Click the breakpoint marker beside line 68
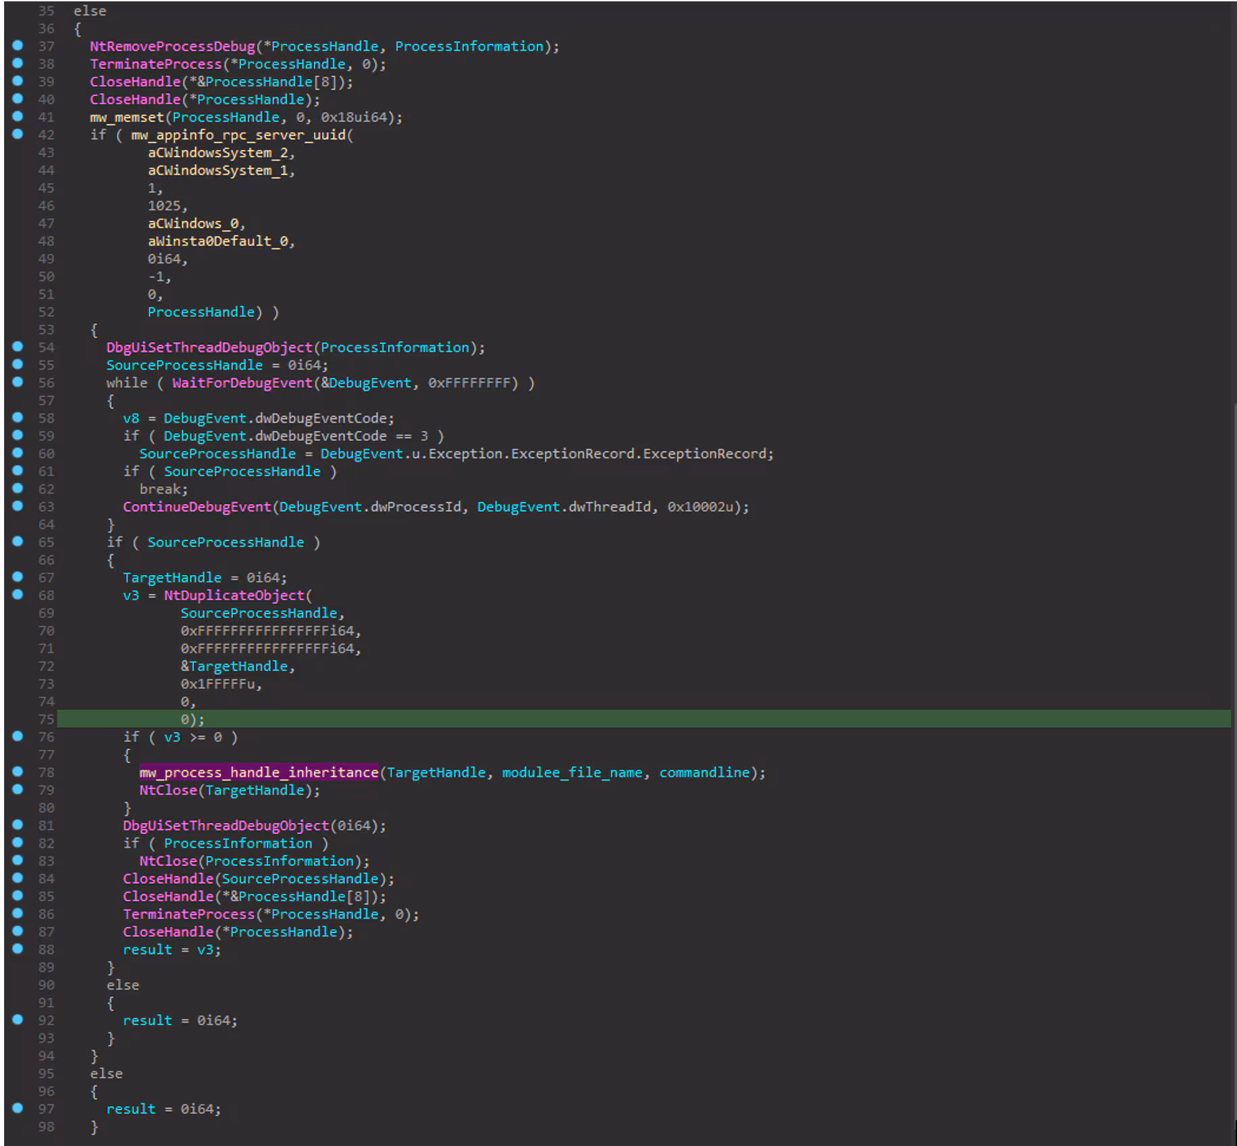This screenshot has height=1146, width=1237. pos(18,595)
